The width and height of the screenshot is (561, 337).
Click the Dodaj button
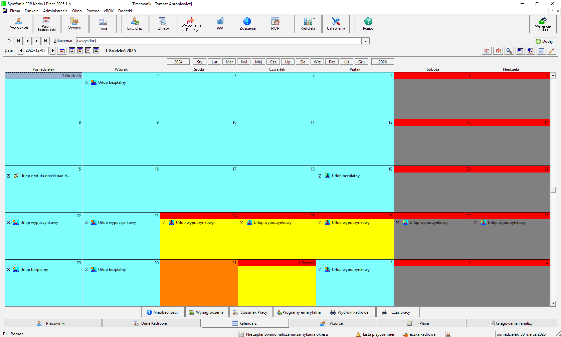click(544, 41)
